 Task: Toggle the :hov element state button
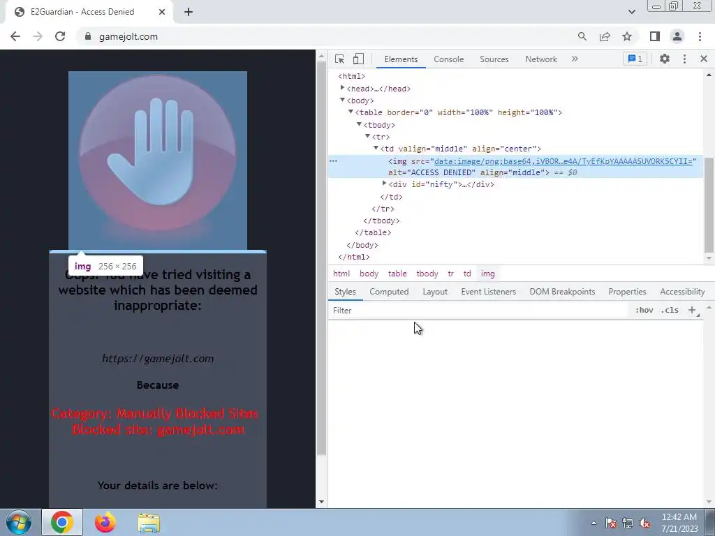pyautogui.click(x=644, y=311)
